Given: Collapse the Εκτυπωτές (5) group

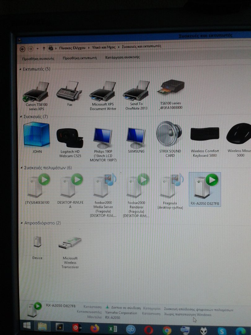Looking at the screenshot, I should point(20,69).
